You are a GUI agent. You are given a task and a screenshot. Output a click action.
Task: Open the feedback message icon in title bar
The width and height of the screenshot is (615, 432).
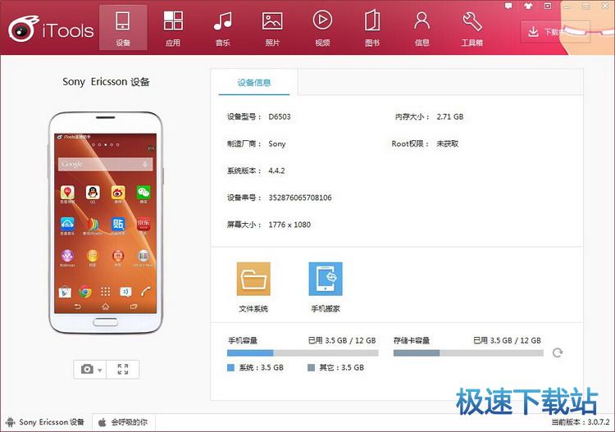(x=508, y=6)
